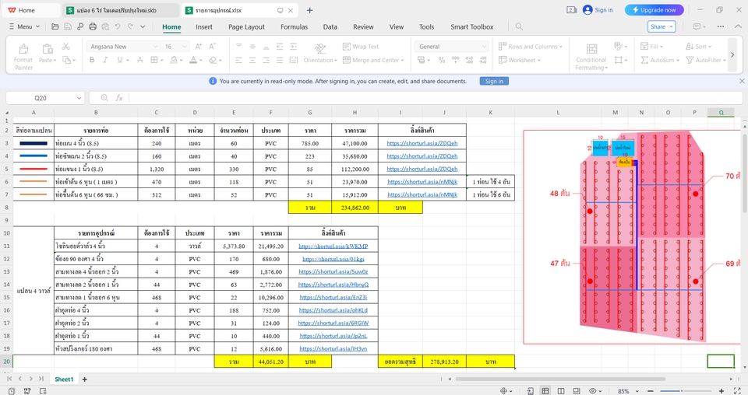This screenshot has width=748, height=395.
Task: Open the Insert tab
Action: (203, 27)
